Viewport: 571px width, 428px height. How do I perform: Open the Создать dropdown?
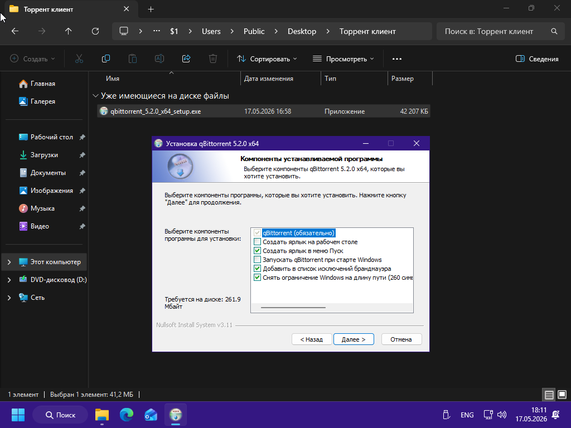(x=32, y=59)
